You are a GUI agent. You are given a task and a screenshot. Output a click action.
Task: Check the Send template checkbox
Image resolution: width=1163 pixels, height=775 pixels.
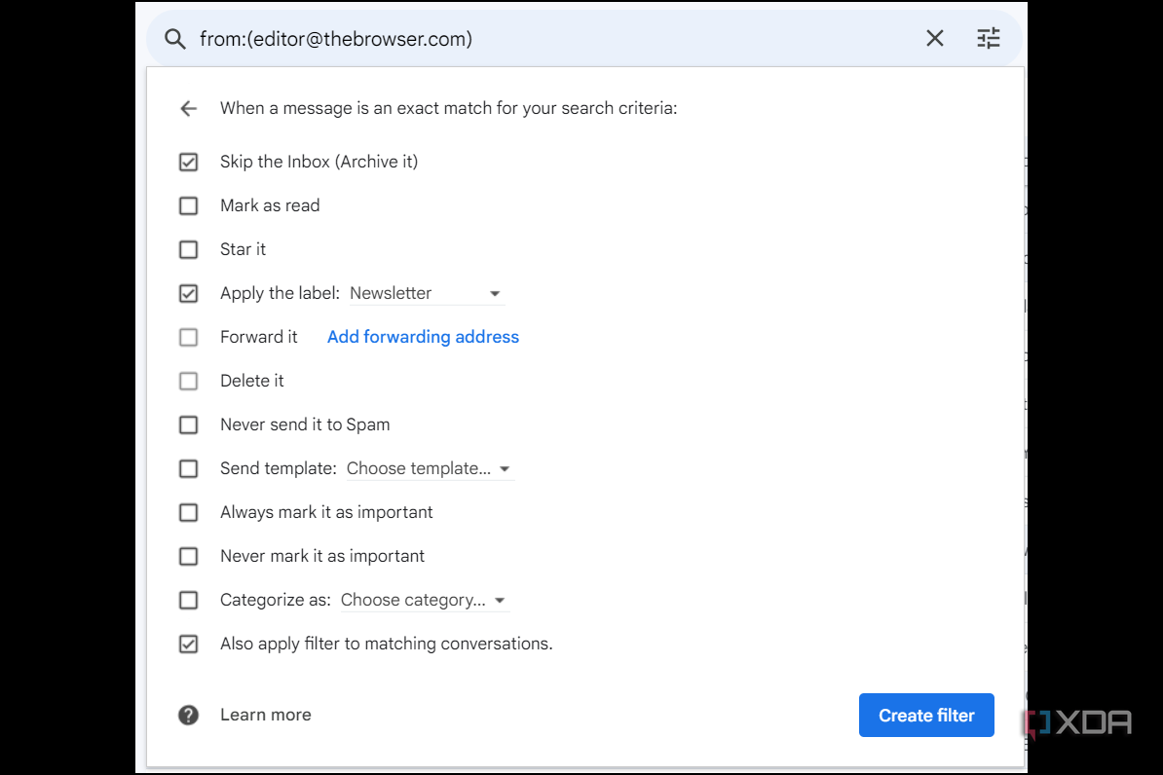pyautogui.click(x=188, y=468)
